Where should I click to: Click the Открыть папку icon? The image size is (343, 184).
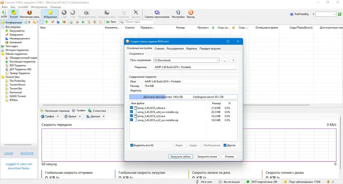pyautogui.click(x=107, y=14)
